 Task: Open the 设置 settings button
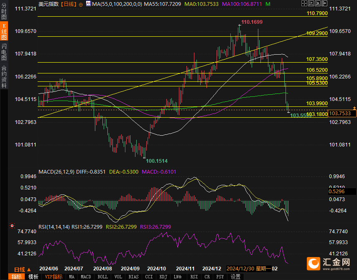(x=236, y=277)
